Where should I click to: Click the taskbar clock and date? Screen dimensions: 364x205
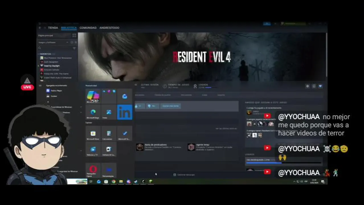tap(314, 181)
